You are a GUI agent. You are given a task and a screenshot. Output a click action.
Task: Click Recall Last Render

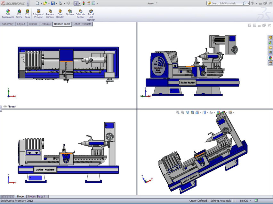click(x=91, y=13)
